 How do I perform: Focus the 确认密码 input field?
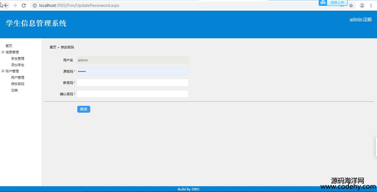click(133, 94)
